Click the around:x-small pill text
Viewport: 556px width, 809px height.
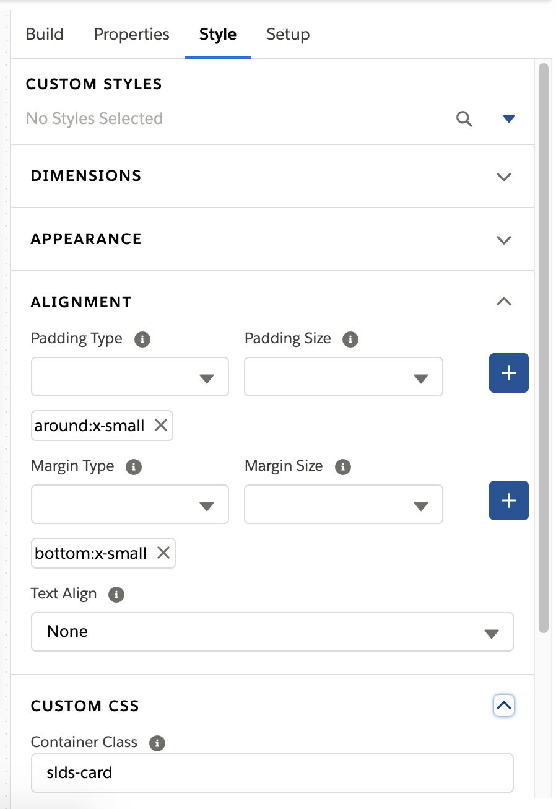pyautogui.click(x=90, y=426)
